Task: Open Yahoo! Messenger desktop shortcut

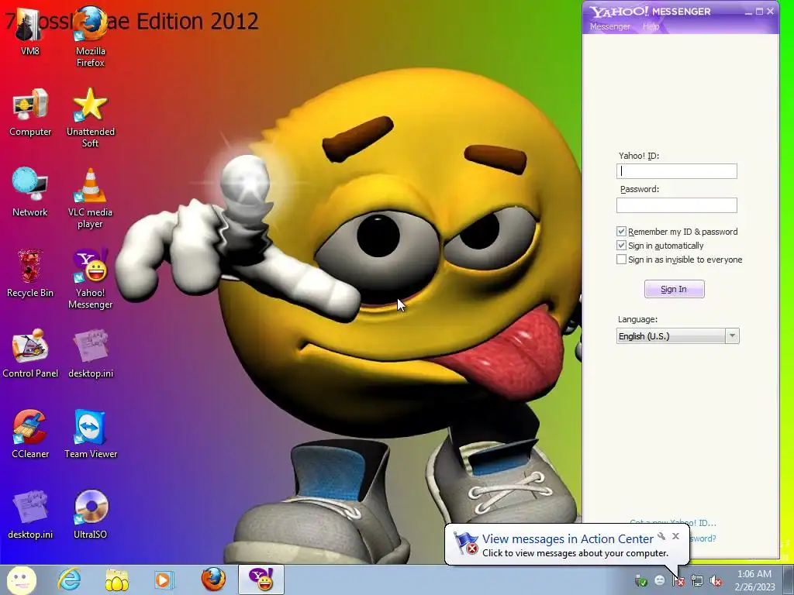Action: (x=90, y=278)
